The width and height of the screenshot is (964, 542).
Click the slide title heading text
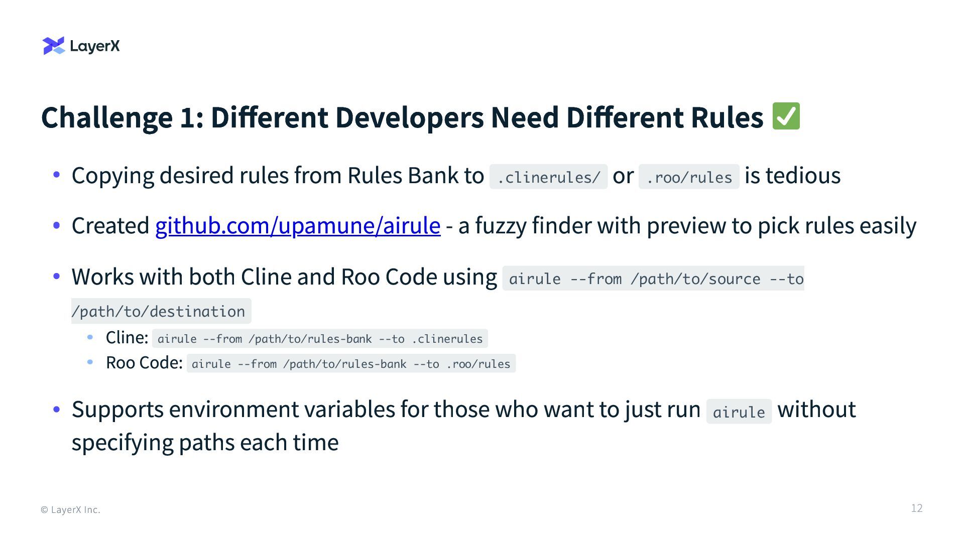click(x=402, y=117)
